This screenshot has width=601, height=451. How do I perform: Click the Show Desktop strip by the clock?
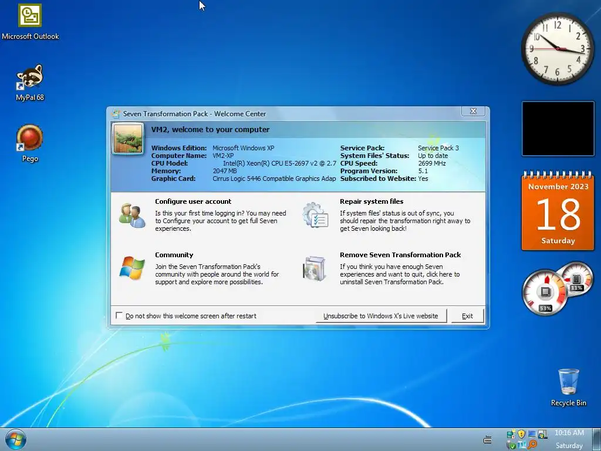(x=597, y=439)
